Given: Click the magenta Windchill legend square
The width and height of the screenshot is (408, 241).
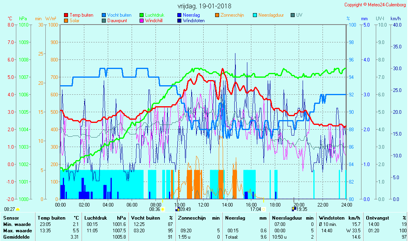Looking at the screenshot, I should pos(142,21).
